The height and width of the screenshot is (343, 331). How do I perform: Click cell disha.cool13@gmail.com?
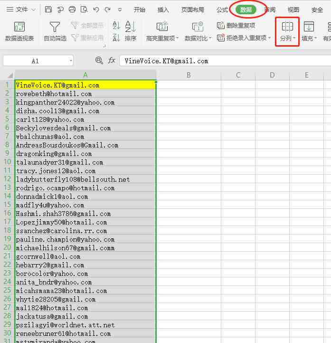click(85, 111)
